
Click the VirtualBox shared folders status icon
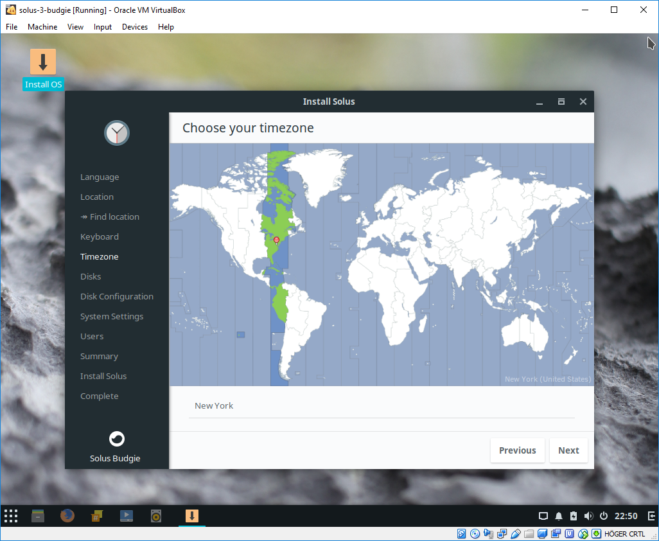[529, 534]
